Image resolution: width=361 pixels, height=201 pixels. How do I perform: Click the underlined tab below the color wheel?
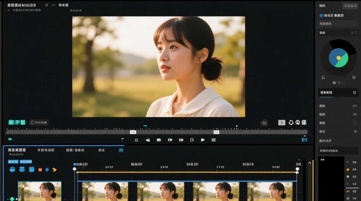(326, 92)
